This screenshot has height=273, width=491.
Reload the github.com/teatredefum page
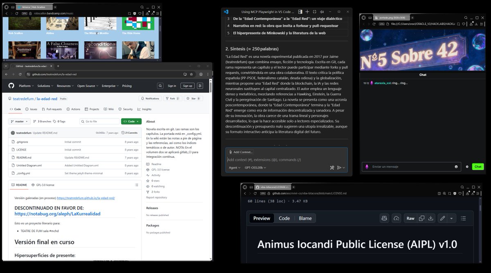click(20, 74)
